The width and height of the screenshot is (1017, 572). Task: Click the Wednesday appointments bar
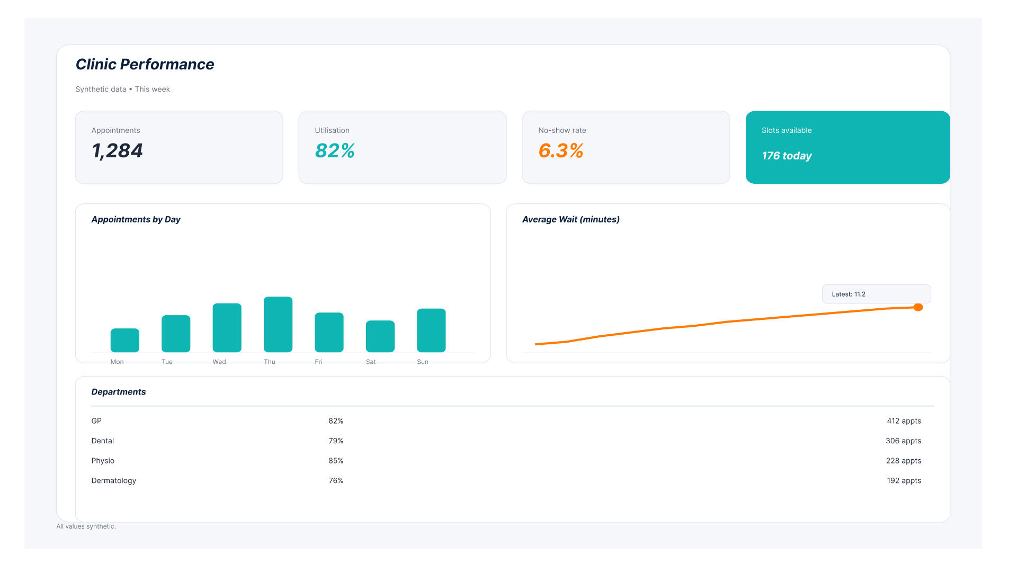pyautogui.click(x=227, y=328)
